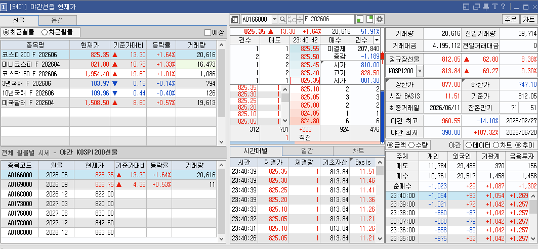Select A016C000 contract row
The width and height of the screenshot is (538, 249).
(109, 194)
